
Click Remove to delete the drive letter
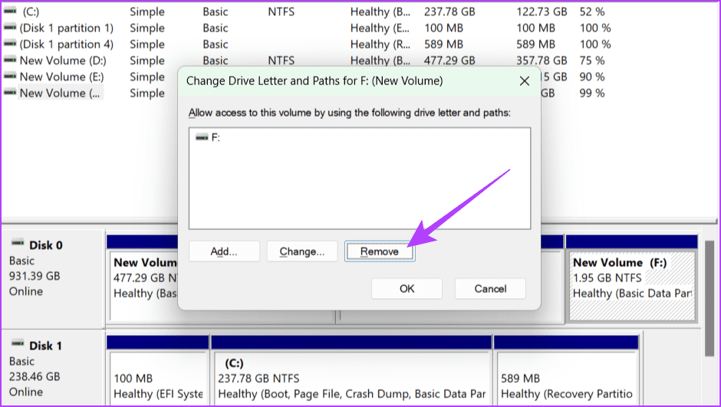pyautogui.click(x=380, y=251)
